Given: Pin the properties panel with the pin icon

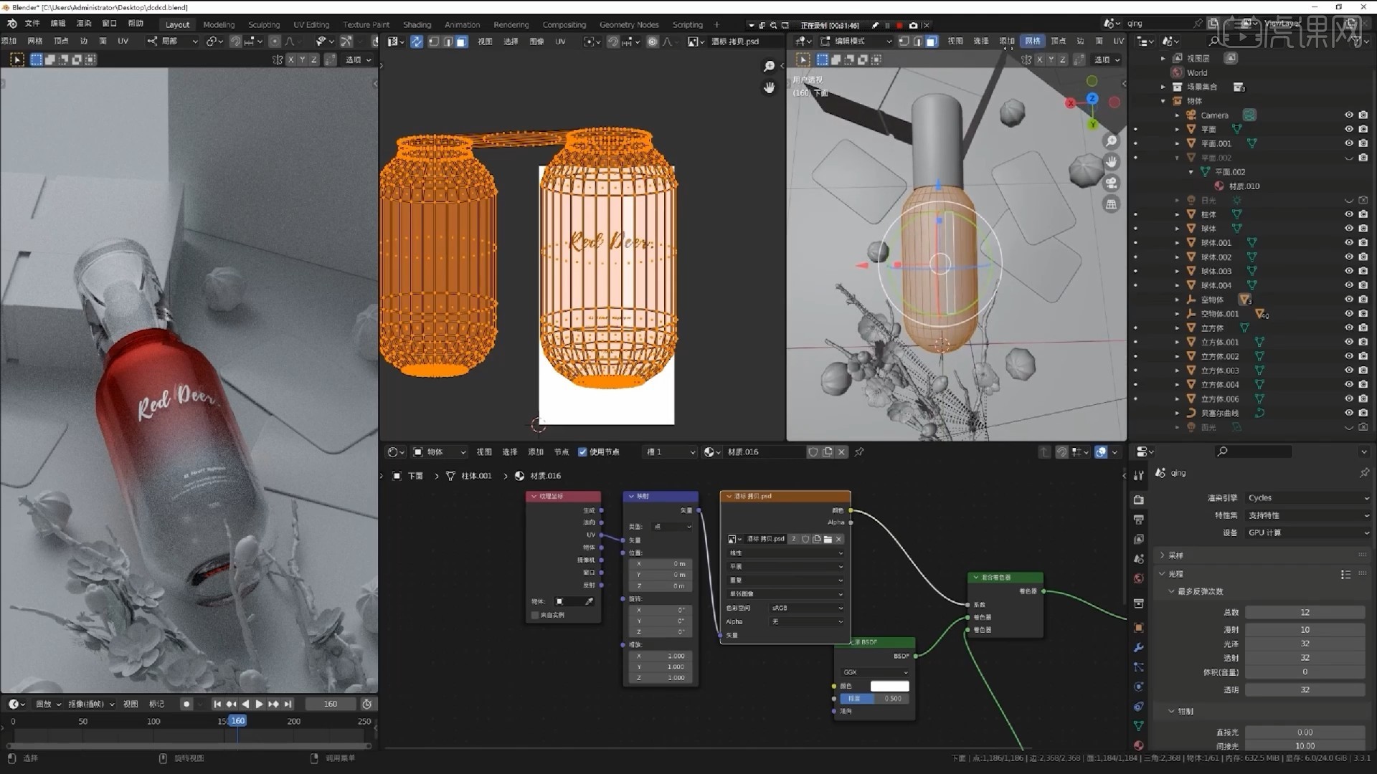Looking at the screenshot, I should tap(1364, 473).
